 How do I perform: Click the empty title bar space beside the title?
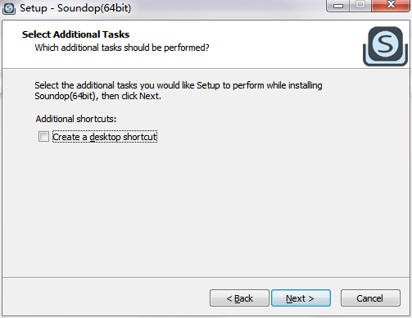[227, 8]
